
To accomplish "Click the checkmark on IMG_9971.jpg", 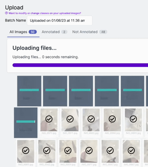I will (70, 119).
